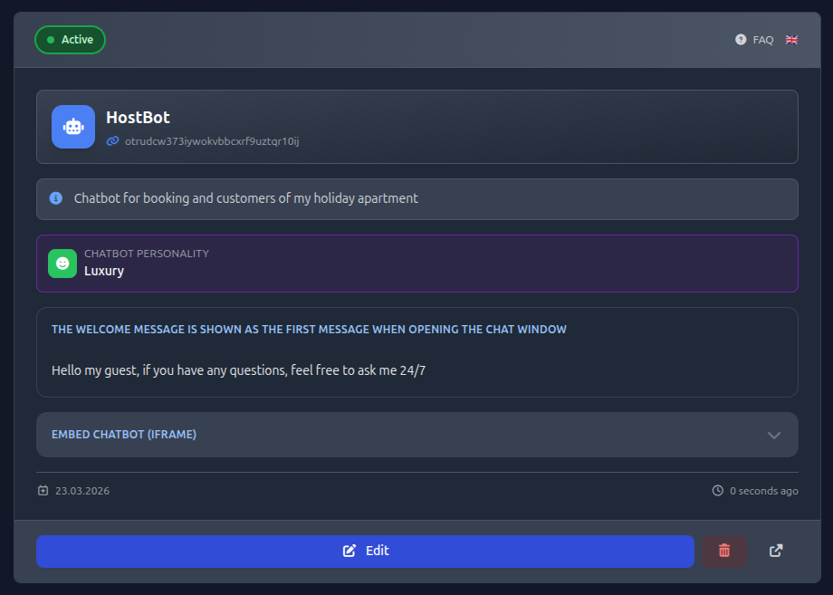
Task: Click the blue HostBot robot avatar icon
Action: tap(73, 127)
